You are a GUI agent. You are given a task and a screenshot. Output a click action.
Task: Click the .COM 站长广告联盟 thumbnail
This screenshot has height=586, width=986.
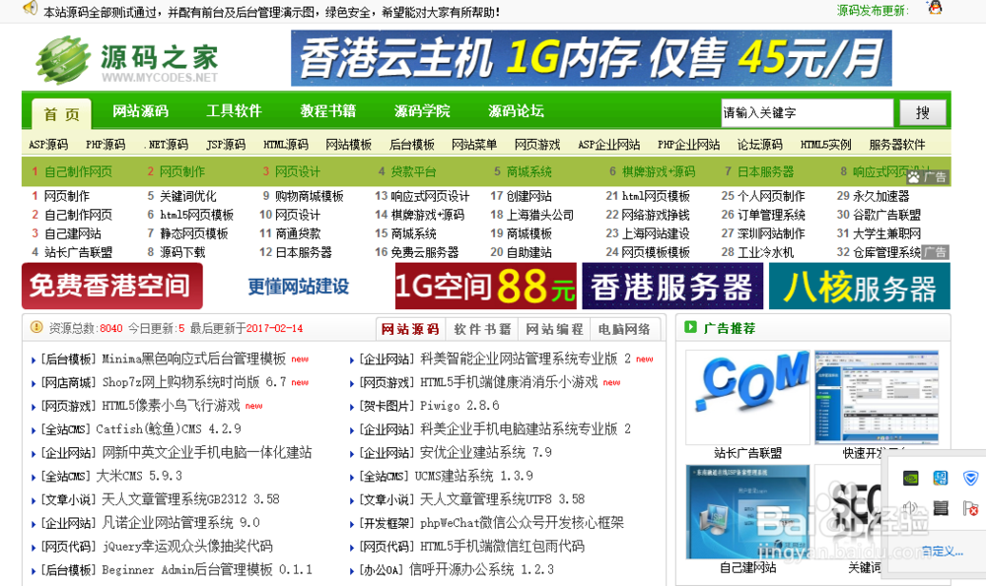pos(747,398)
